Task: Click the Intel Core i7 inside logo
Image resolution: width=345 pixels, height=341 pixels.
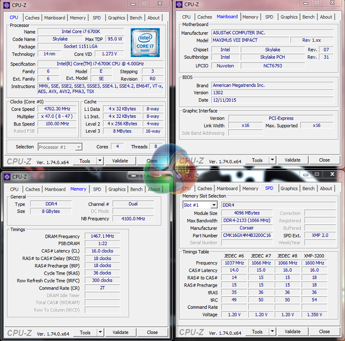Action: coord(145,43)
